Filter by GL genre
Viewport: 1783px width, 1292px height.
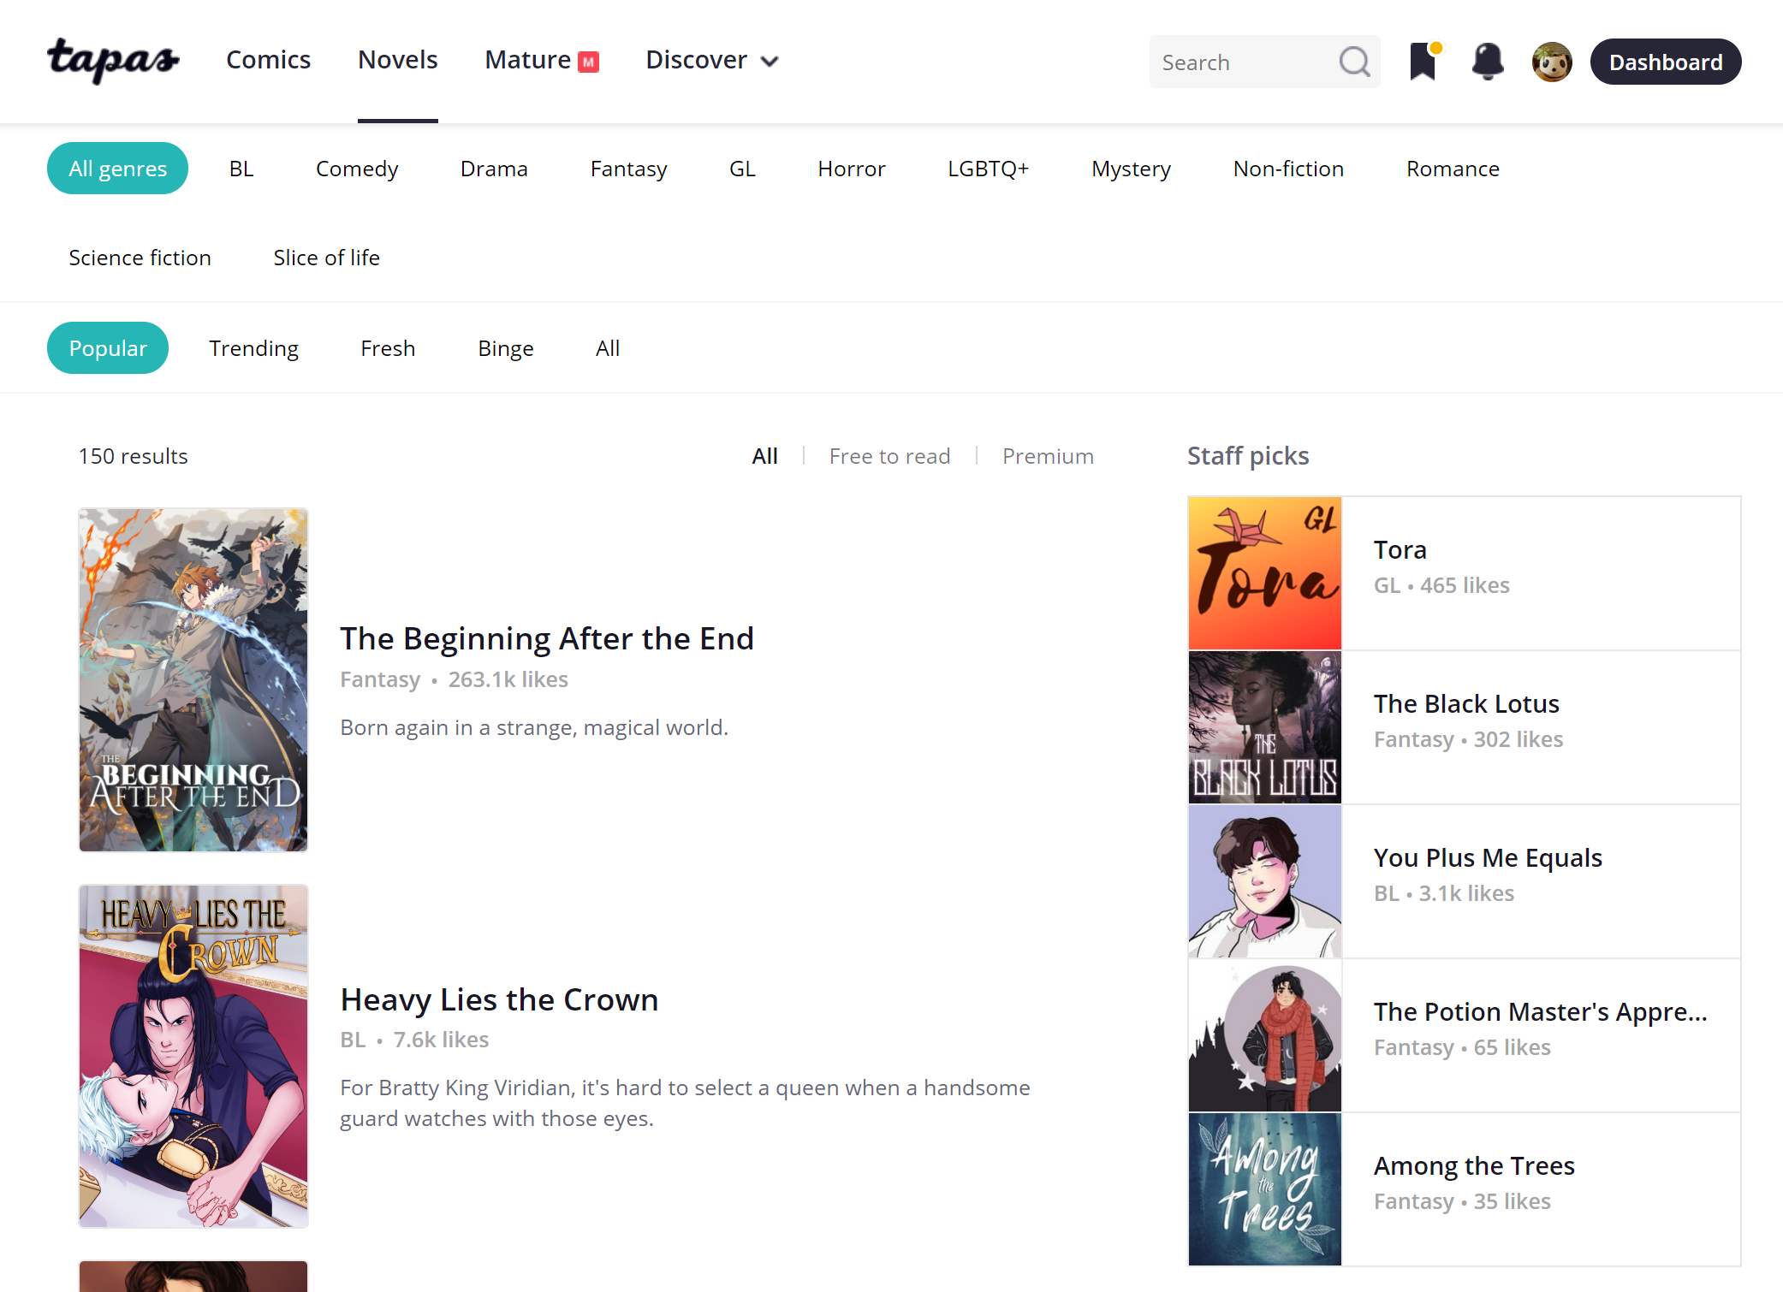[742, 169]
